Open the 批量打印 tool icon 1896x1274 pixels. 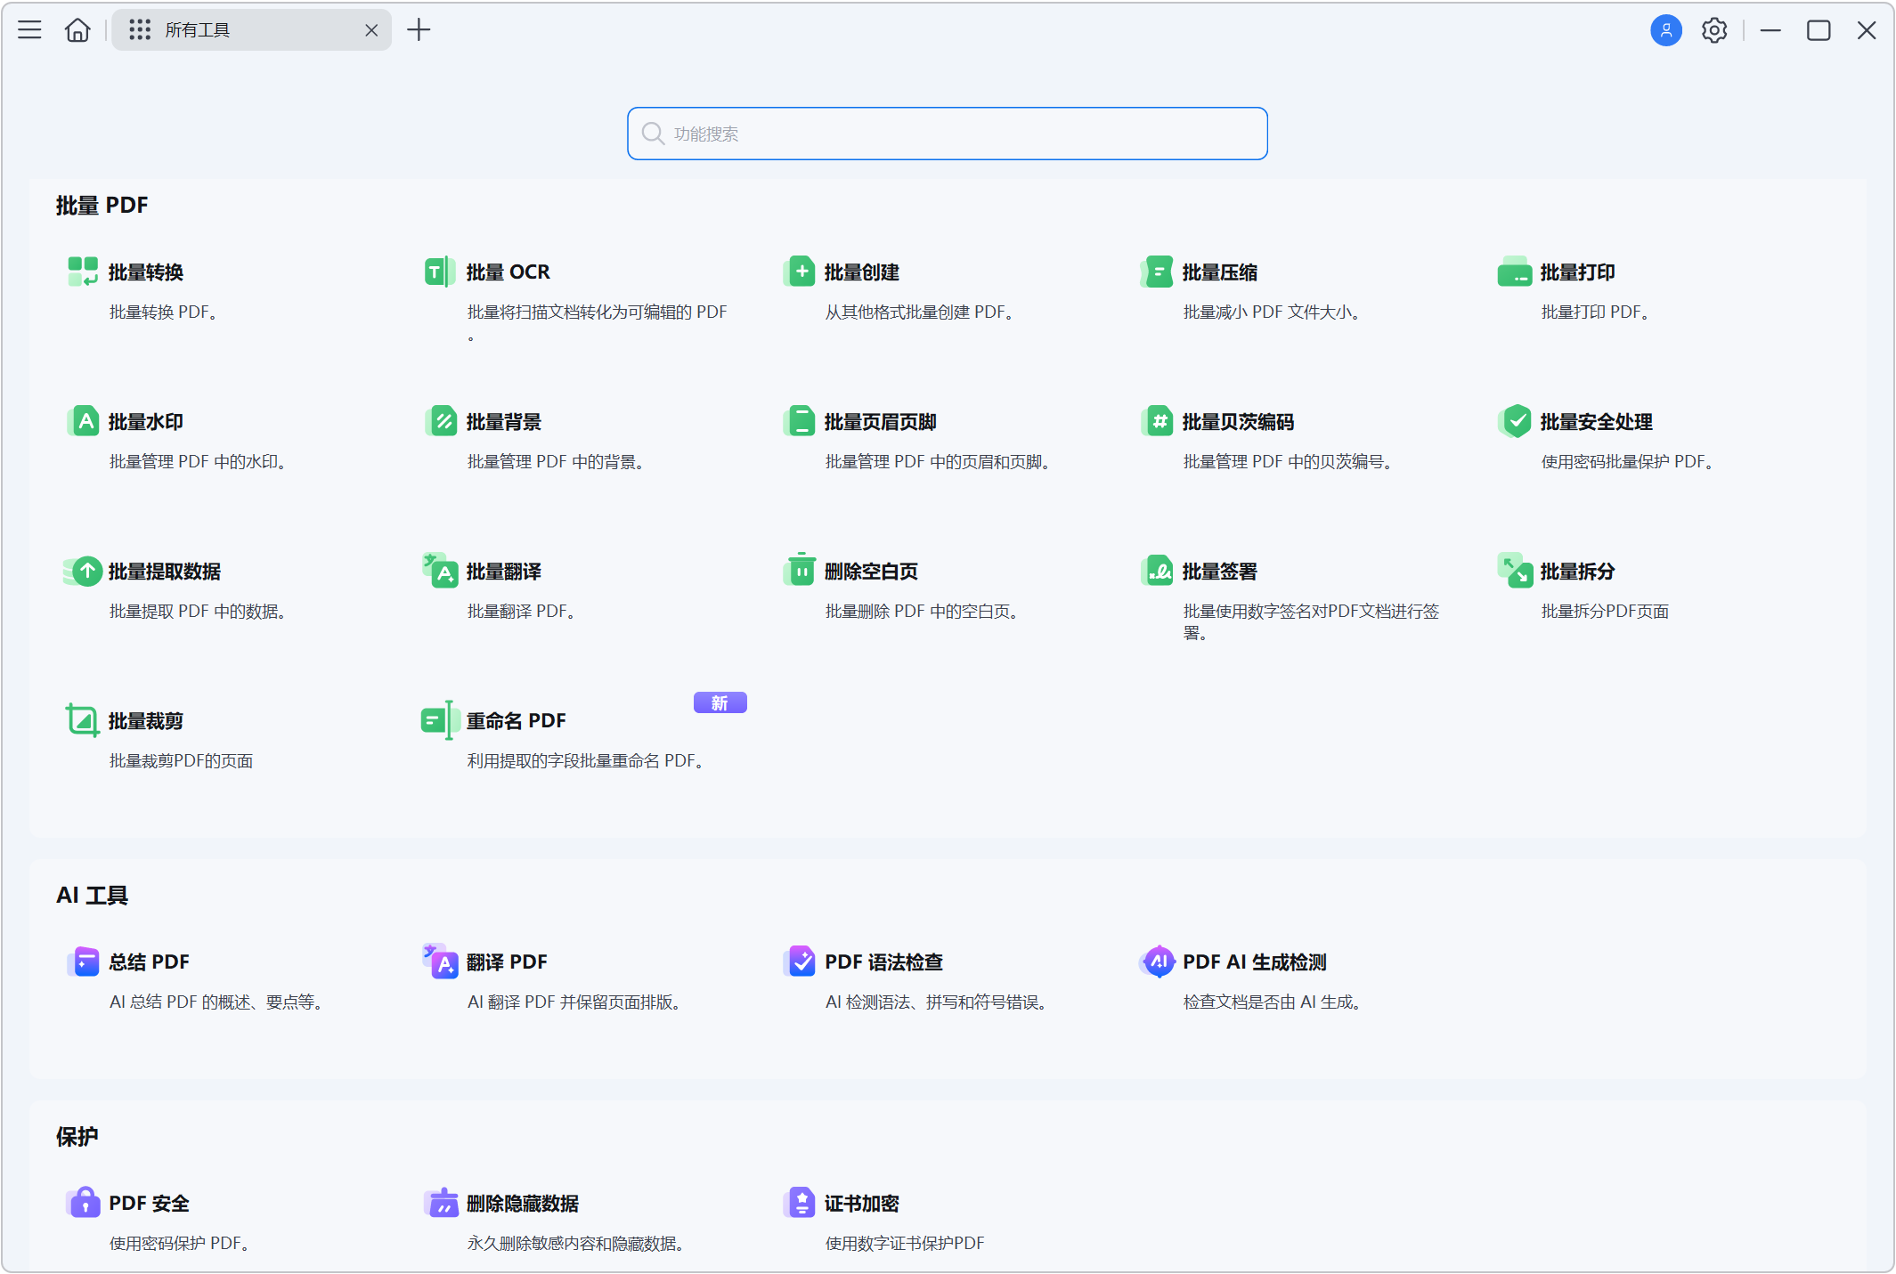1514,272
